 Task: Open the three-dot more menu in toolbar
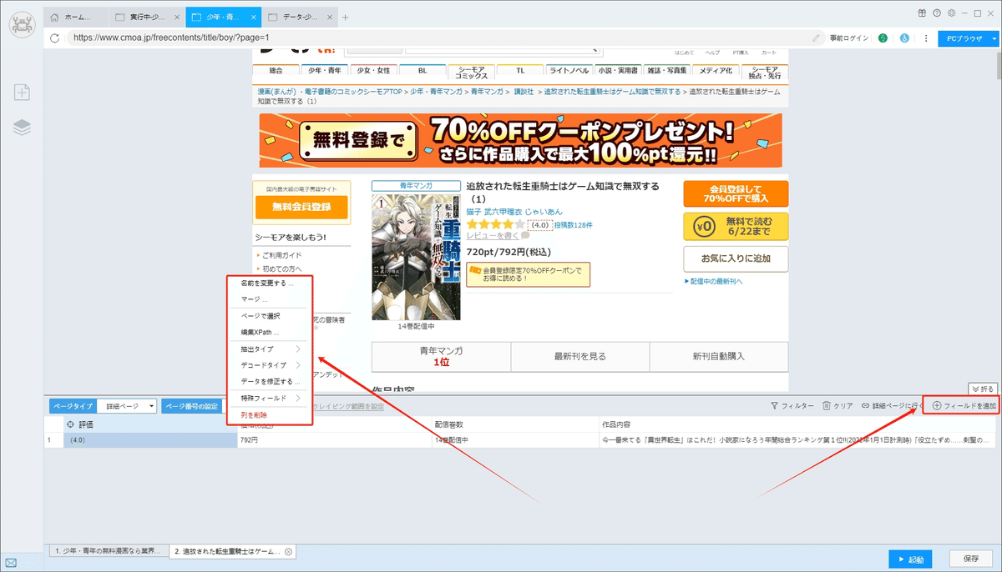point(925,38)
